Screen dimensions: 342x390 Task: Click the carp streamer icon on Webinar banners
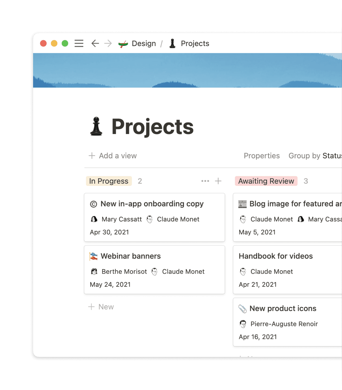coord(94,256)
